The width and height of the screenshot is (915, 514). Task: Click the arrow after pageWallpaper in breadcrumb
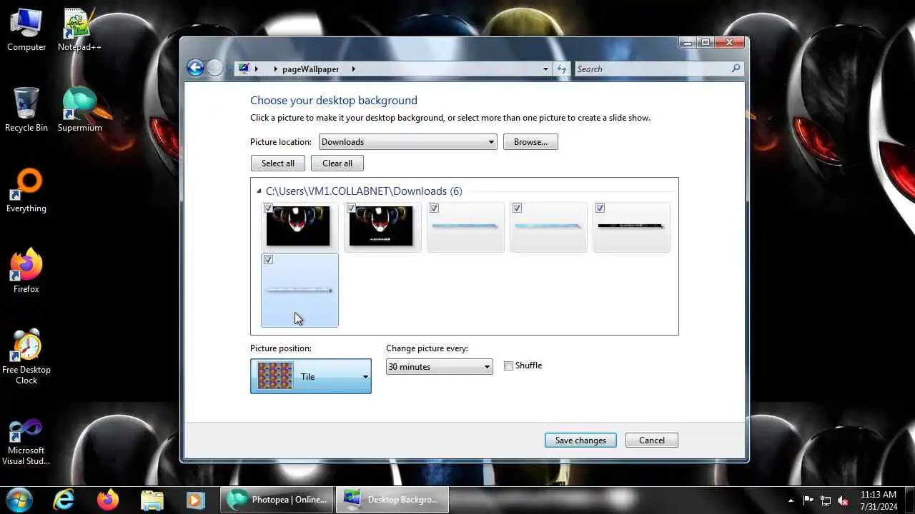(x=353, y=69)
